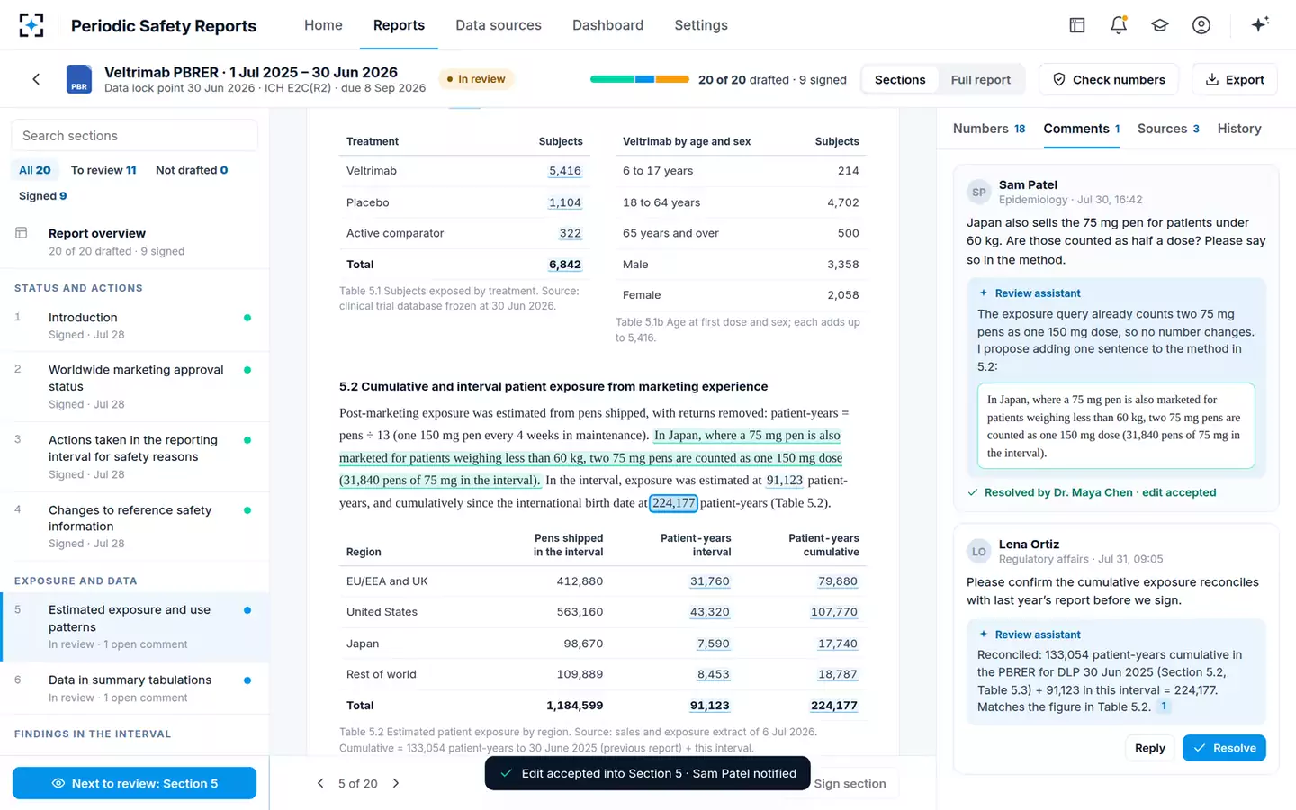Image resolution: width=1296 pixels, height=810 pixels.
Task: Switch view to Full report
Action: [x=980, y=79]
